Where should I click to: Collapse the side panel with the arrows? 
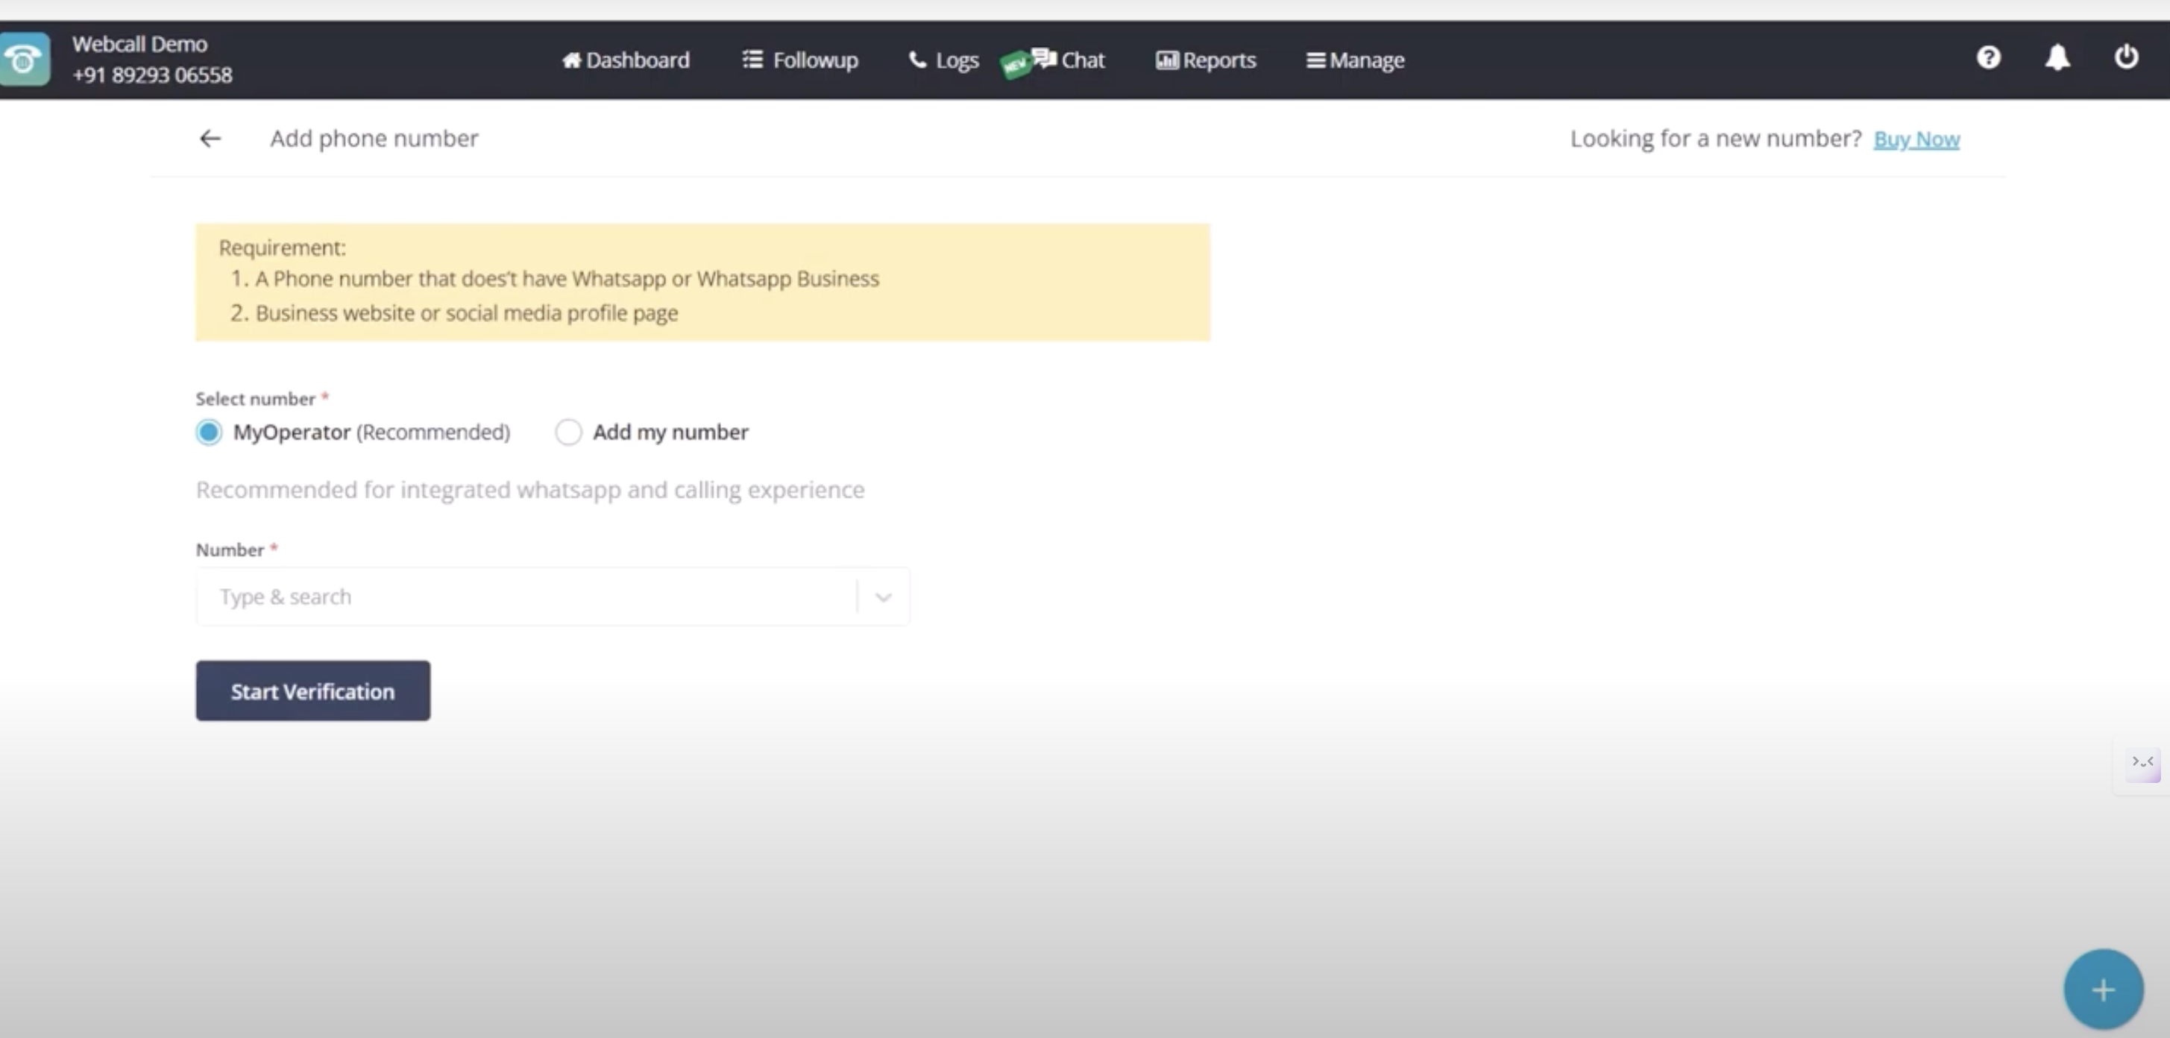tap(2142, 764)
